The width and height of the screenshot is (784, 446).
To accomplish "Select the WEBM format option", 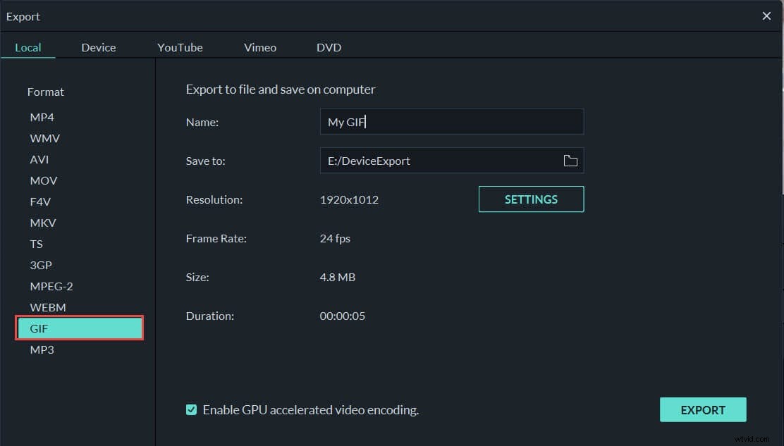I will click(x=48, y=307).
